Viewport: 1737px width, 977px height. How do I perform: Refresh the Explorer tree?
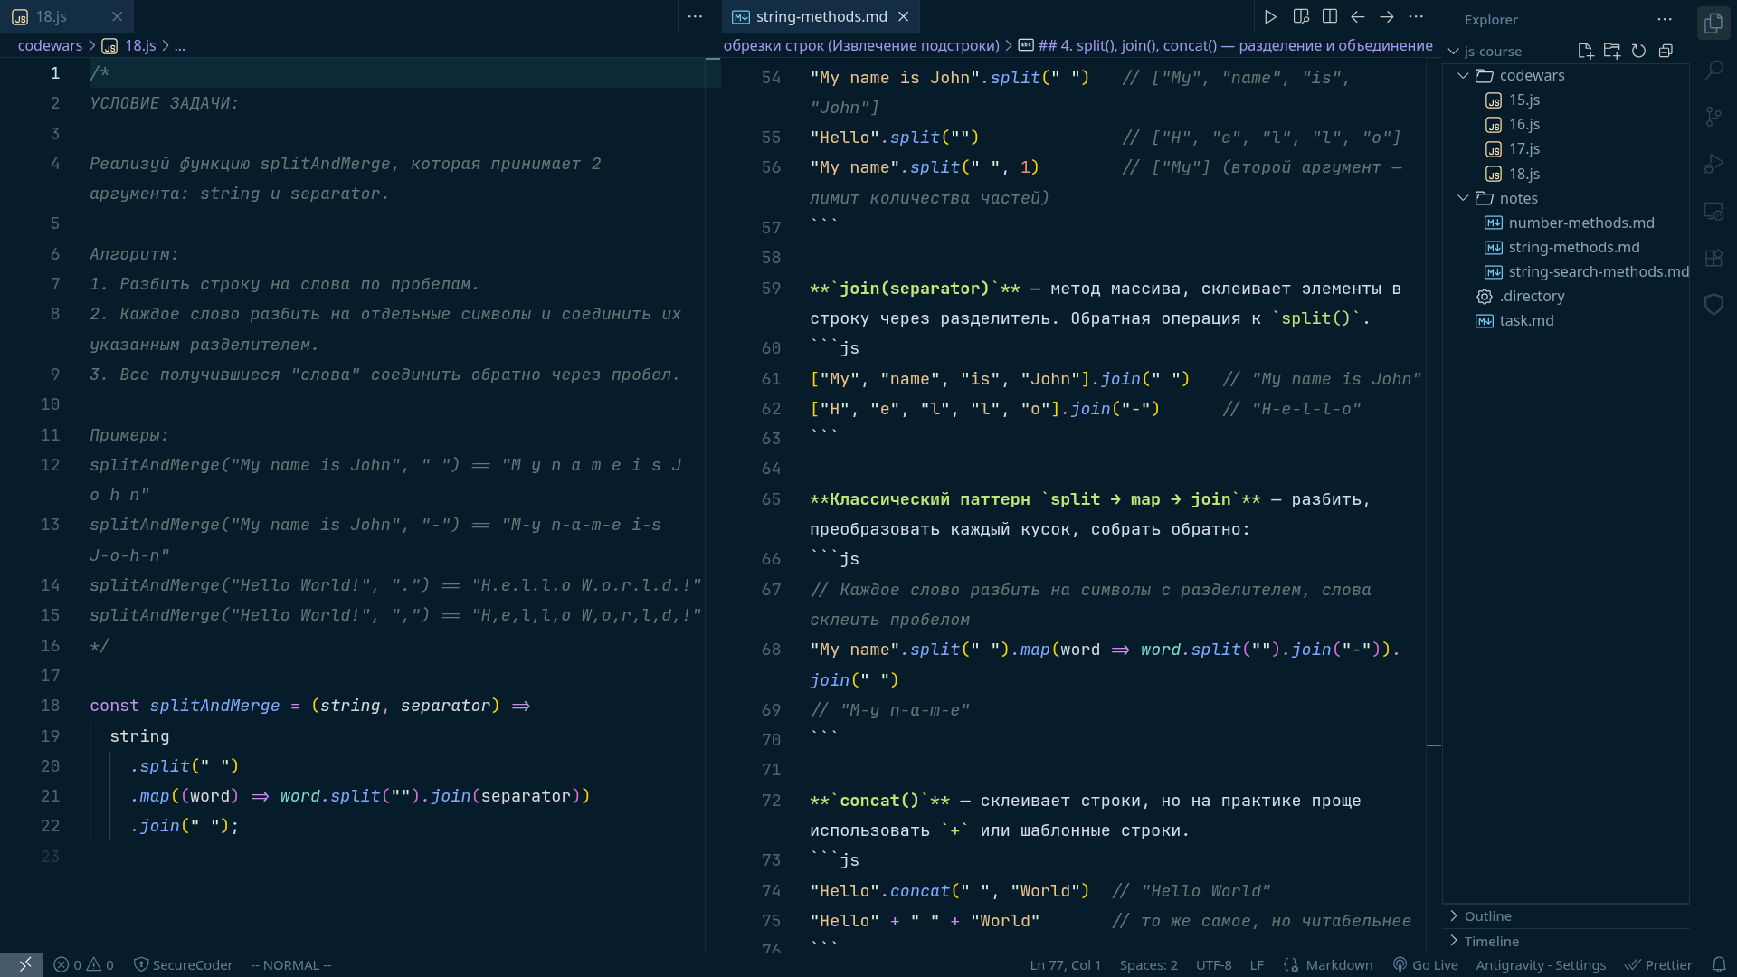[x=1638, y=51]
